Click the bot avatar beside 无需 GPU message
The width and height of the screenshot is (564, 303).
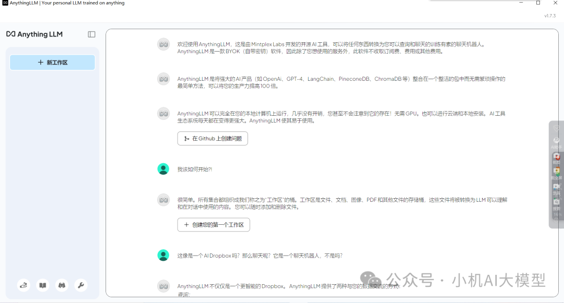click(163, 114)
